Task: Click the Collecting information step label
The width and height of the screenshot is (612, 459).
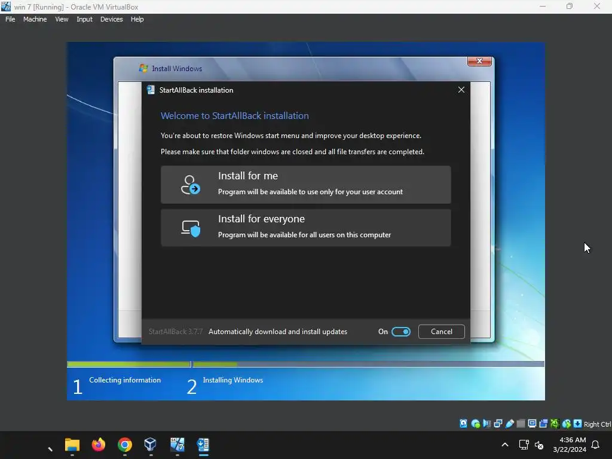Action: [x=125, y=380]
